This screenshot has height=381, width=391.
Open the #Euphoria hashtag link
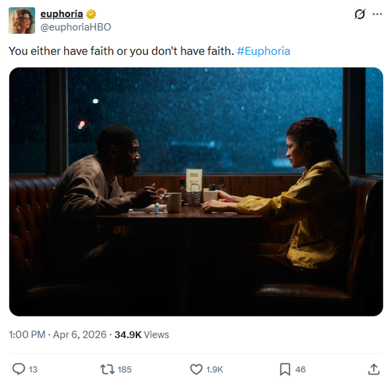[263, 51]
